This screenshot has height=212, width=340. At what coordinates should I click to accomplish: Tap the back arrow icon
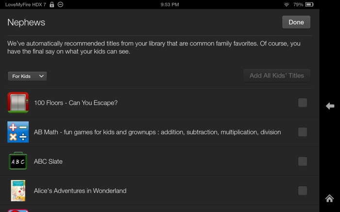click(330, 106)
